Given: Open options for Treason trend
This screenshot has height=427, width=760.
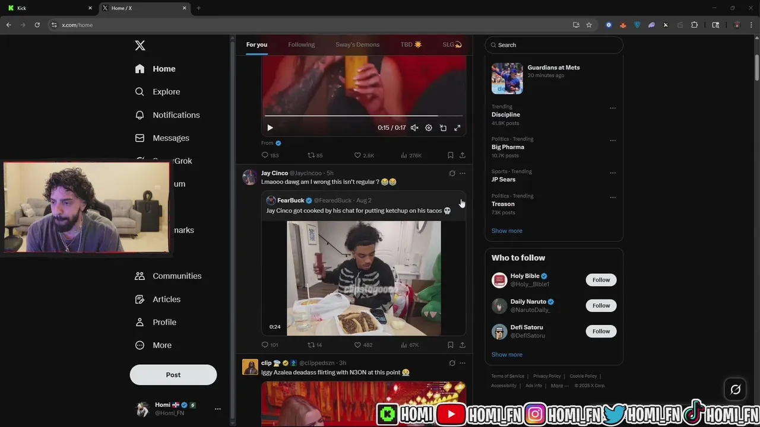Looking at the screenshot, I should [x=613, y=197].
